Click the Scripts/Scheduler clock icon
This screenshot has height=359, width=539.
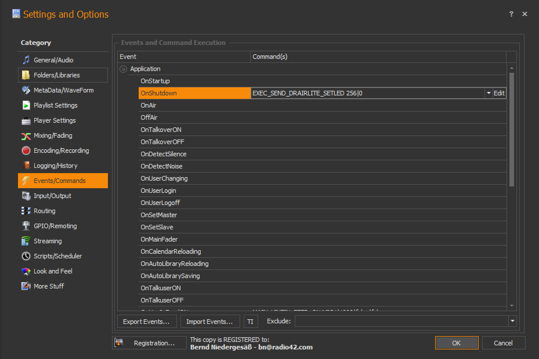[x=26, y=256]
